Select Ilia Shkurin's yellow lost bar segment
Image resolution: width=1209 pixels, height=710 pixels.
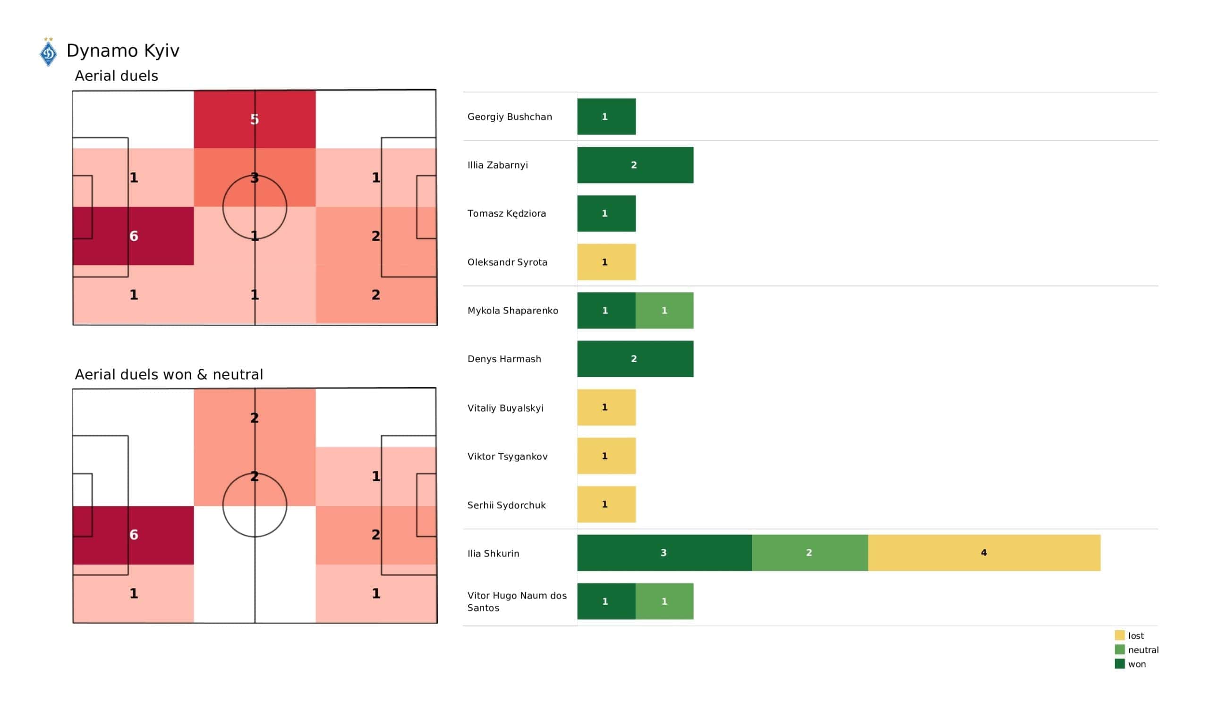[984, 553]
